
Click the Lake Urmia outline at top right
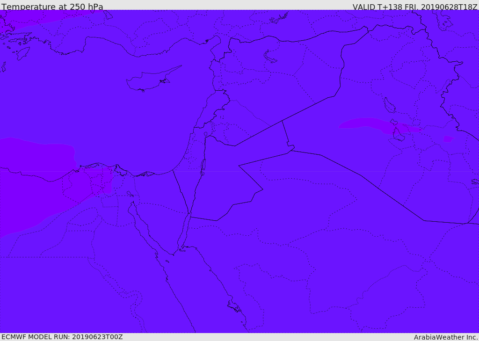coord(443,21)
